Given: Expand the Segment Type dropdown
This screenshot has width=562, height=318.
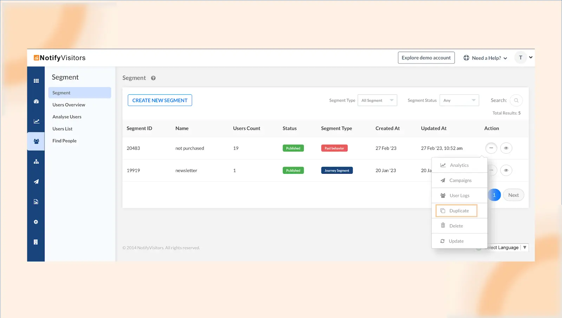Looking at the screenshot, I should pos(377,100).
